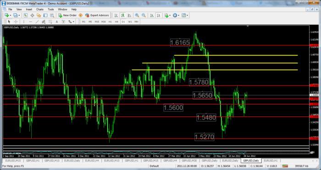Screen dimensions: 321x170
Task: Toggle candlestick chart style
Action: click(x=122, y=15)
